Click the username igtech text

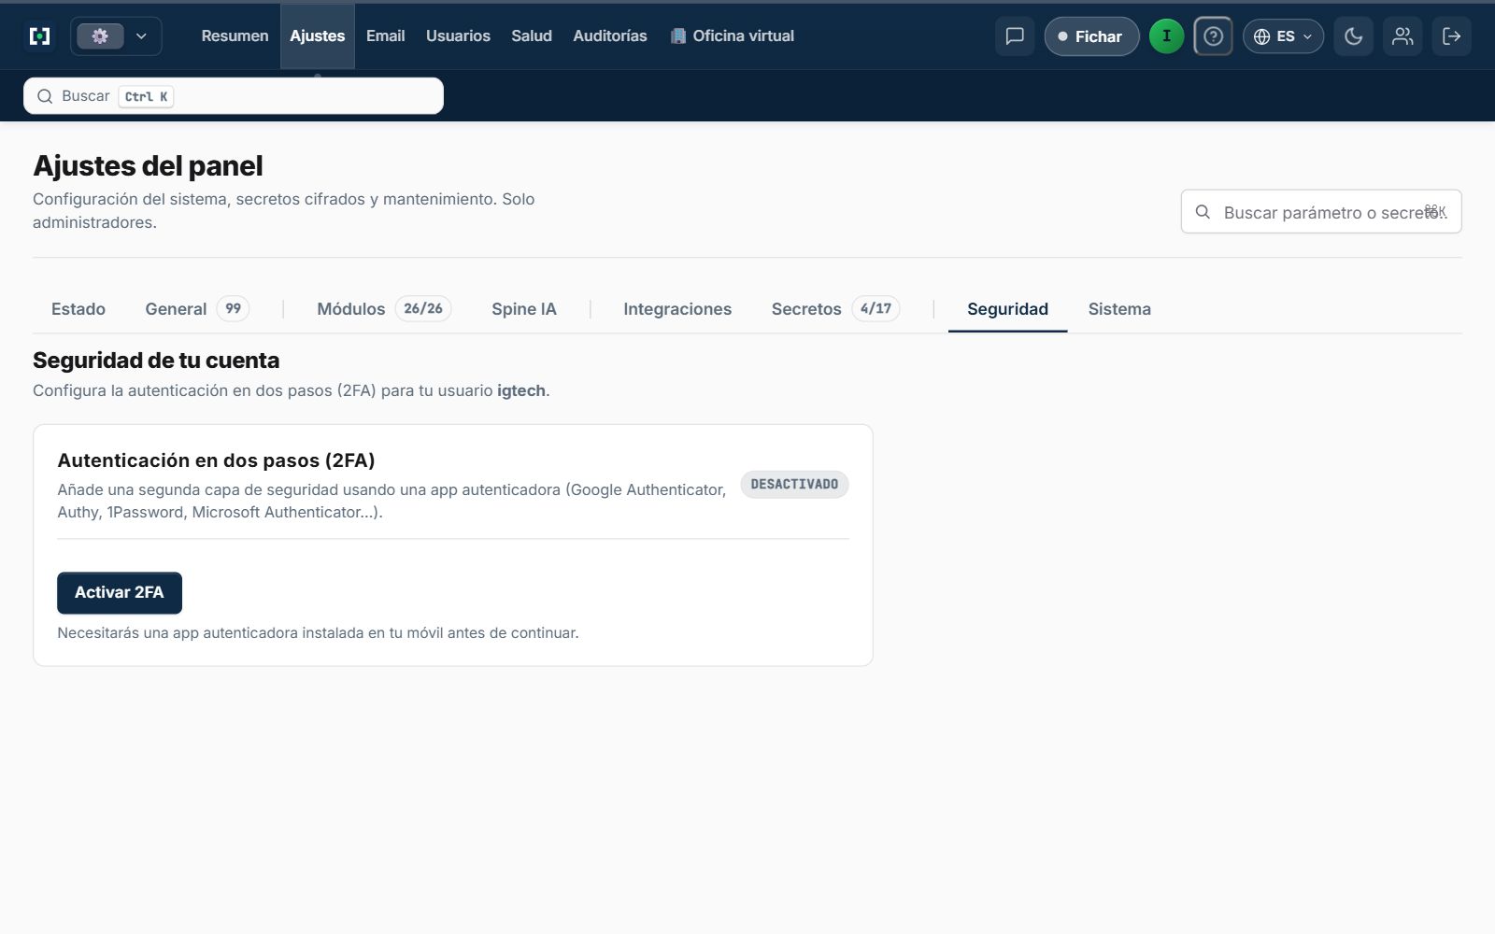coord(521,390)
